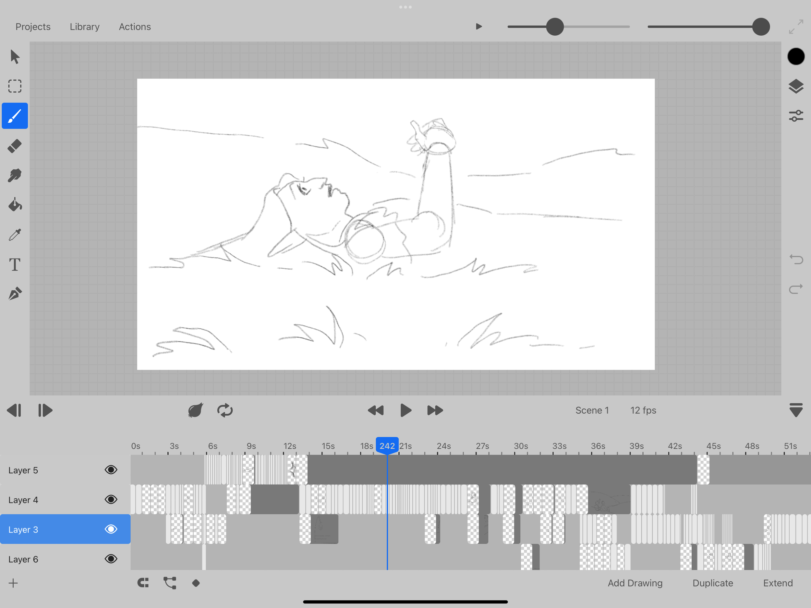Change the 12 fps frame rate
811x608 pixels.
click(643, 410)
